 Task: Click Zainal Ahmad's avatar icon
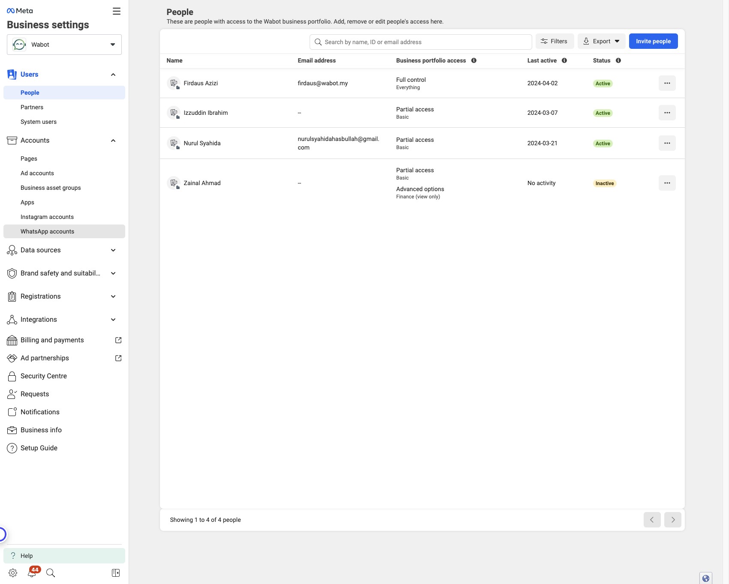click(174, 183)
